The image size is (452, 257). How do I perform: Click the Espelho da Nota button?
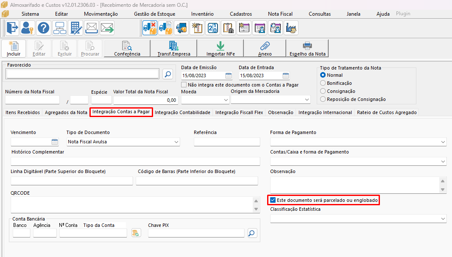tap(307, 48)
